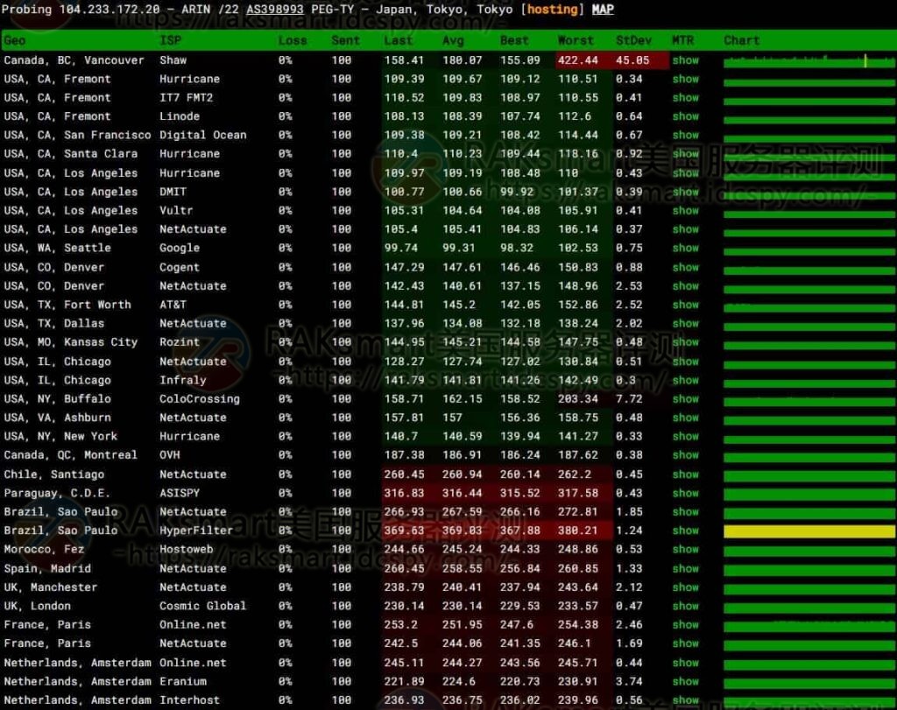The image size is (897, 710).
Task: Click the yellow chart bar for HyperFilter
Action: click(x=809, y=531)
